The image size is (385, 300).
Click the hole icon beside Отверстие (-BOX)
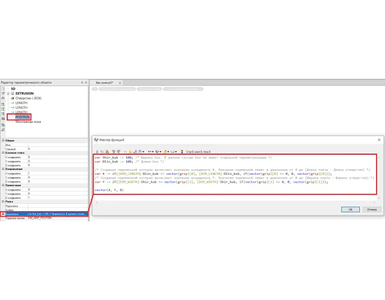tap(13, 98)
